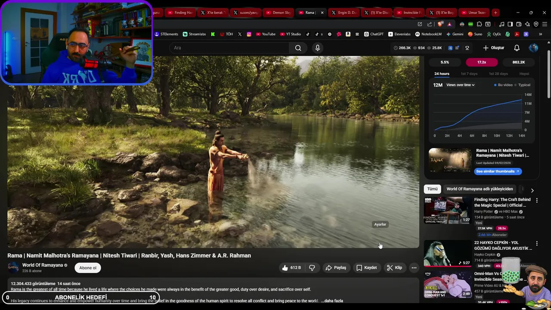The height and width of the screenshot is (310, 551).
Task: Open the Elevenlabs bookmark
Action: point(399,34)
